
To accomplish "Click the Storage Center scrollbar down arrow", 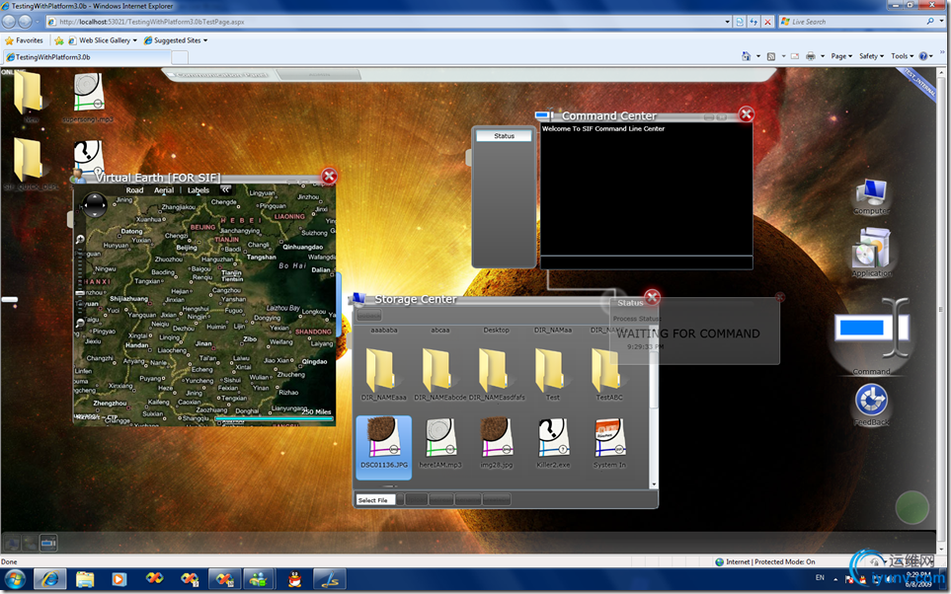I will tap(653, 484).
